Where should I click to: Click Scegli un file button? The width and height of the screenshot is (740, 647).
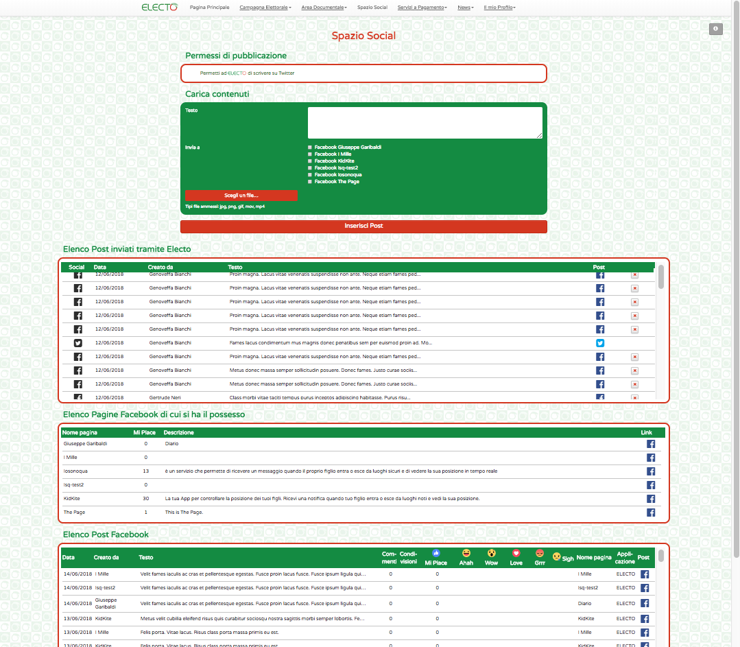[x=241, y=196]
